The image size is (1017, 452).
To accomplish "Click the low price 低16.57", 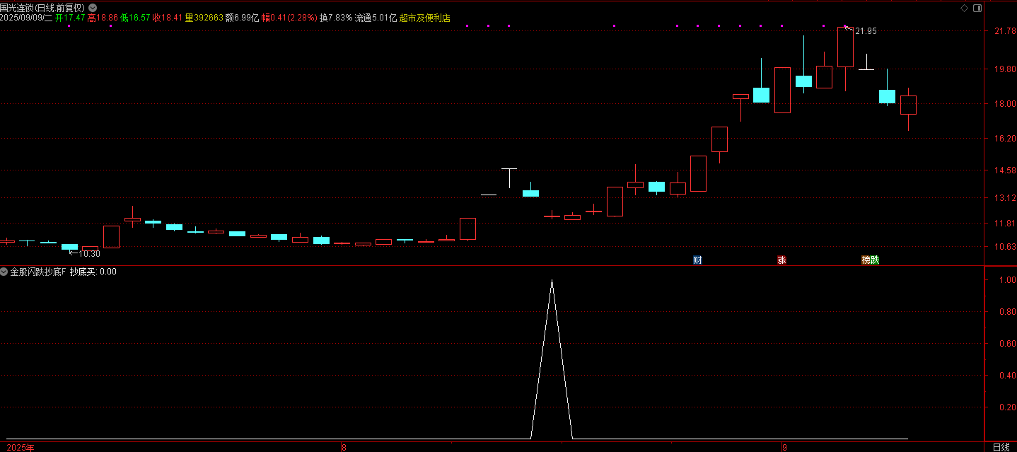I will tap(136, 18).
